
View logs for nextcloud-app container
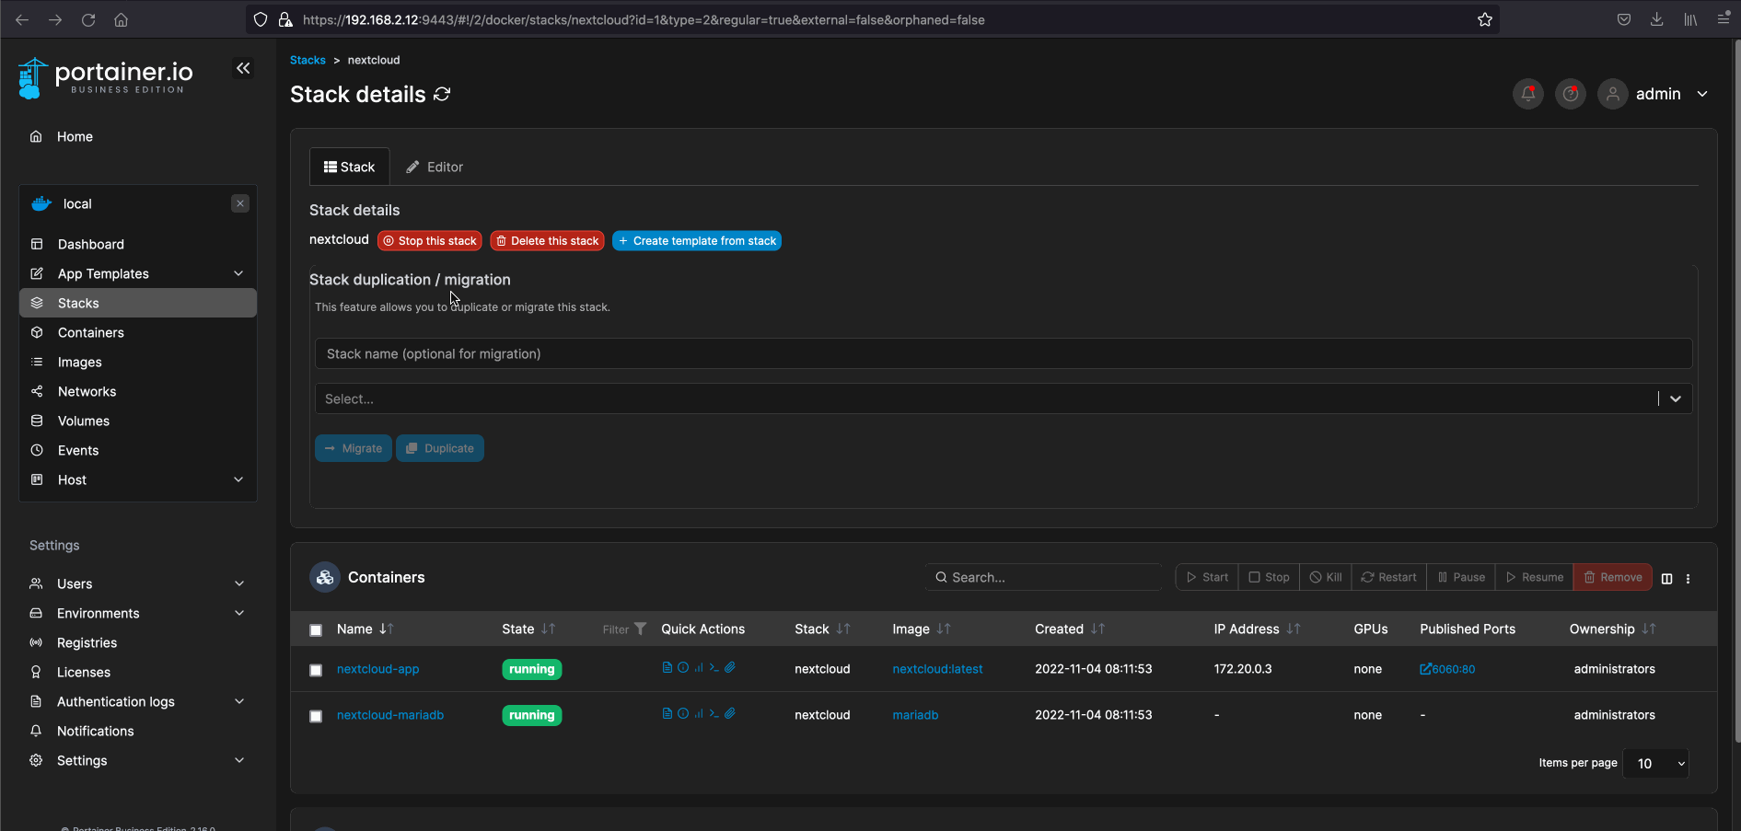coord(667,667)
